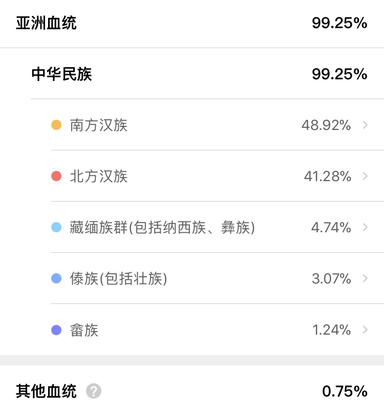This screenshot has height=416, width=384.
Task: Click the help question mark icon
Action: tap(94, 391)
